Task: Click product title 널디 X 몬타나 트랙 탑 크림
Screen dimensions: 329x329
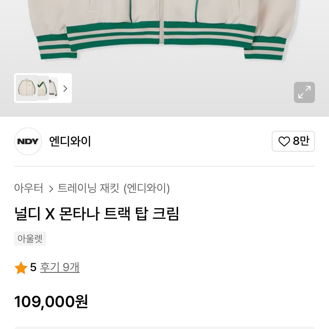Action: (97, 214)
